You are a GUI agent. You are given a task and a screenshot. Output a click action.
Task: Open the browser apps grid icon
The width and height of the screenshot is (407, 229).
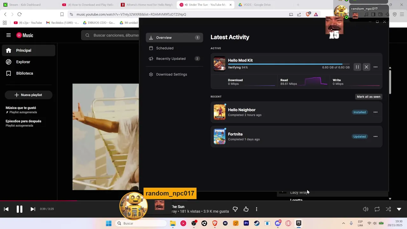coord(5,23)
